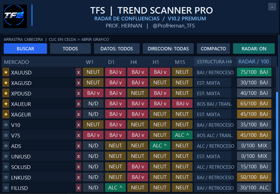This screenshot has width=280, height=194.
Task: Toggle the XPDUSD favorite star
Action: 6,93
